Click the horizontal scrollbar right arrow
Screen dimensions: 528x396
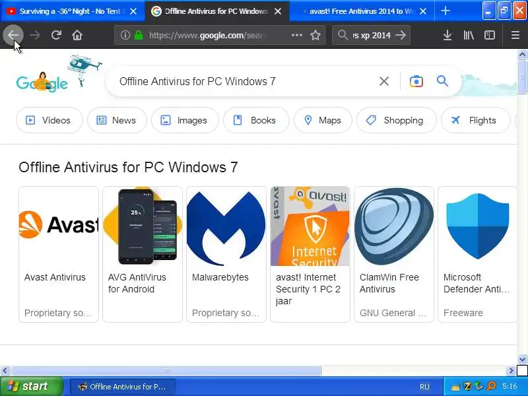click(x=511, y=371)
